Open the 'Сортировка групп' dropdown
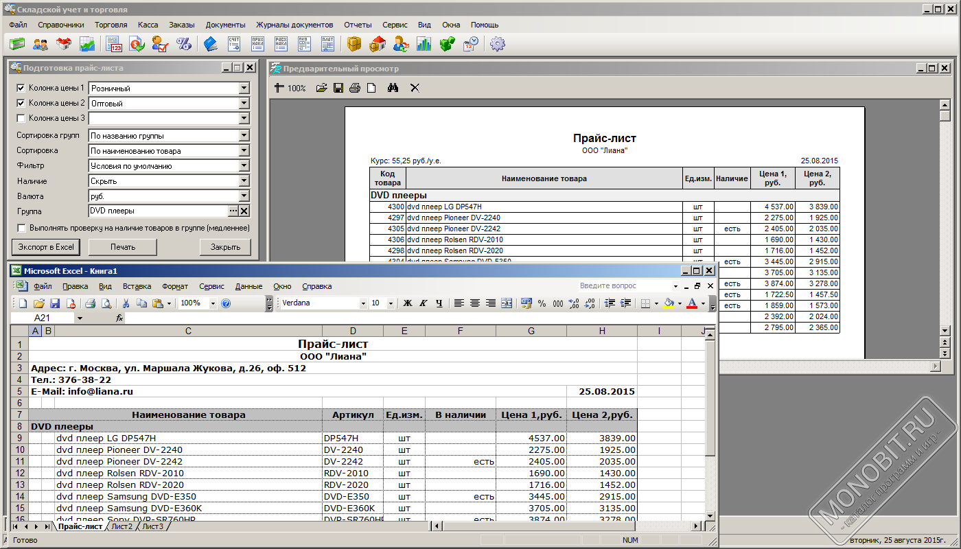 (244, 135)
